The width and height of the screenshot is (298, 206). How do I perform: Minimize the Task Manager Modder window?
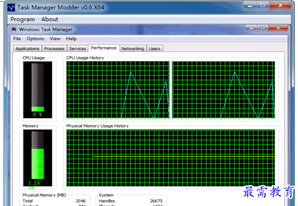[x=250, y=5]
